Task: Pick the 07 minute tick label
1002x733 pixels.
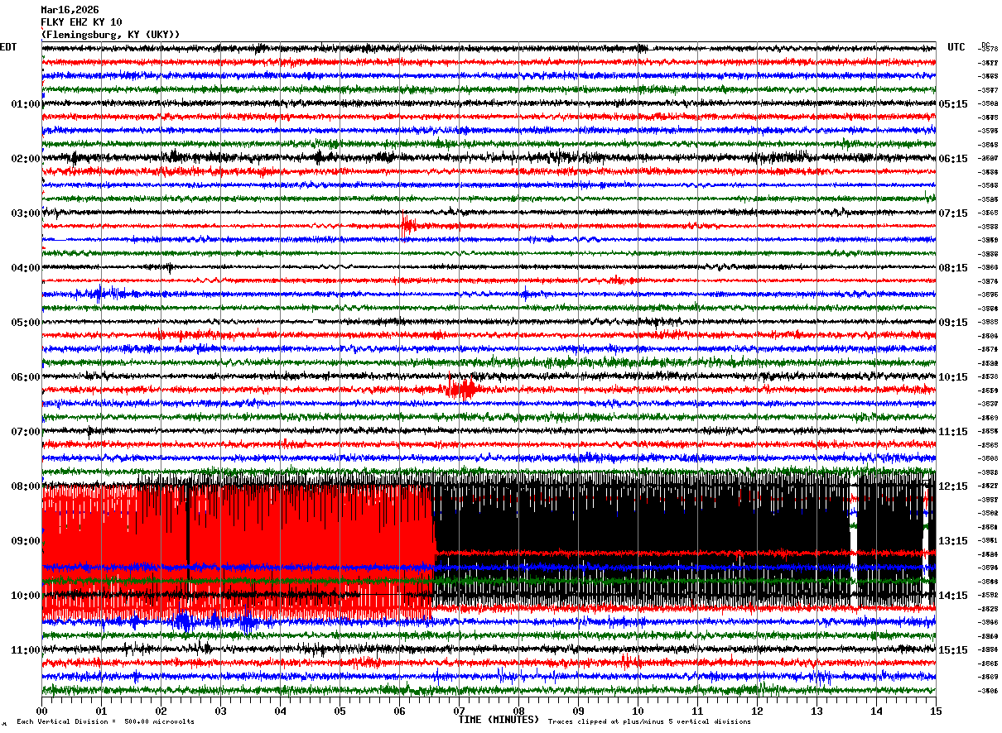Action: (x=459, y=711)
